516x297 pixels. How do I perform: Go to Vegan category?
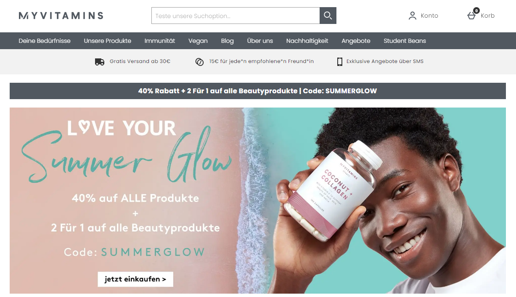(198, 41)
